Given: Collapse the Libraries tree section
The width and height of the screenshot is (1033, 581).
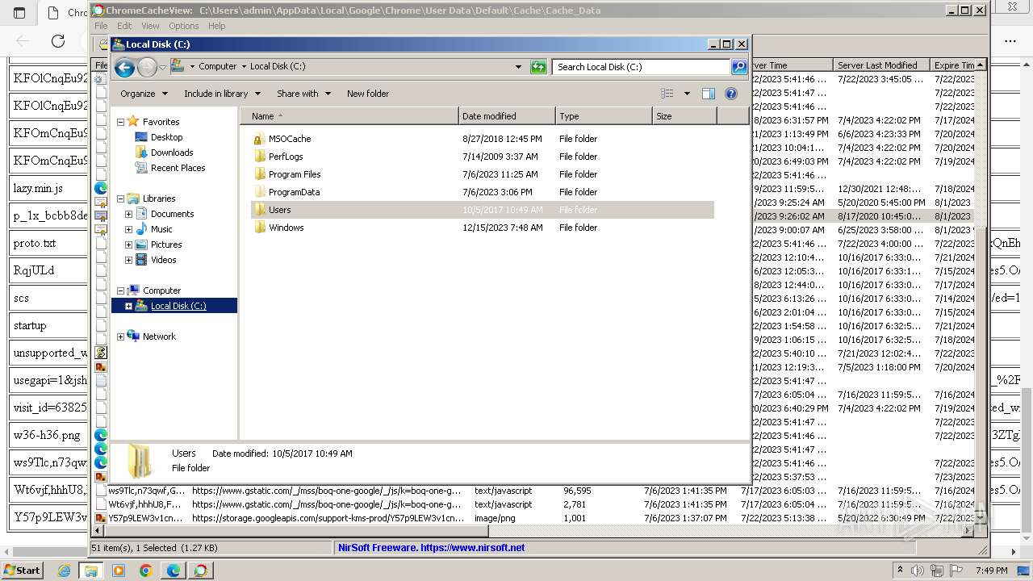Looking at the screenshot, I should [120, 199].
